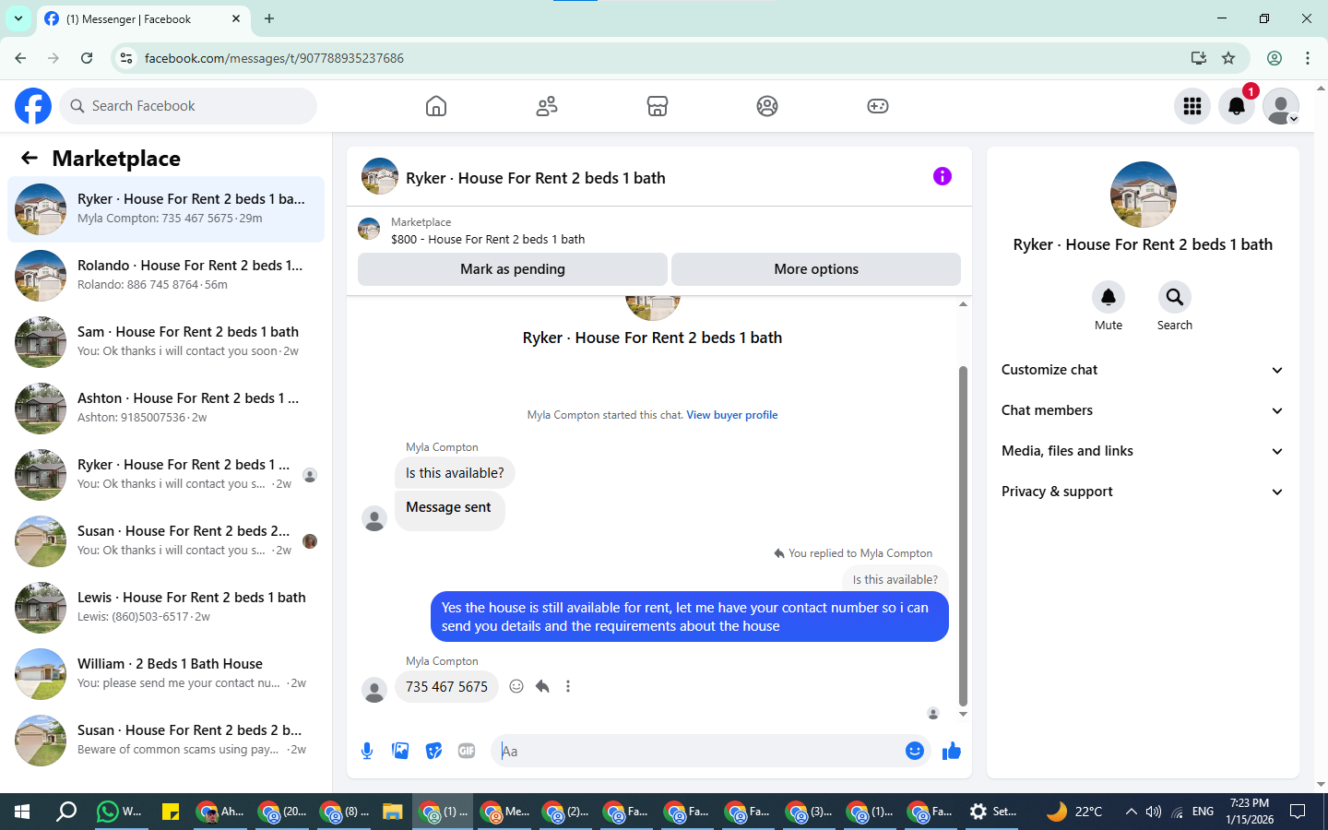The image size is (1328, 830).
Task: Focus the Search Facebook field
Action: coord(188,106)
